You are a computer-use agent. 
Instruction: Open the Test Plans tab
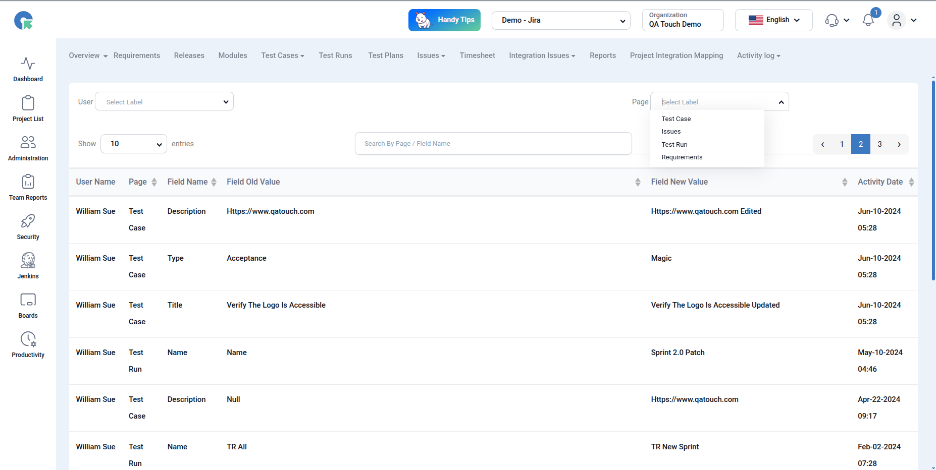[385, 55]
